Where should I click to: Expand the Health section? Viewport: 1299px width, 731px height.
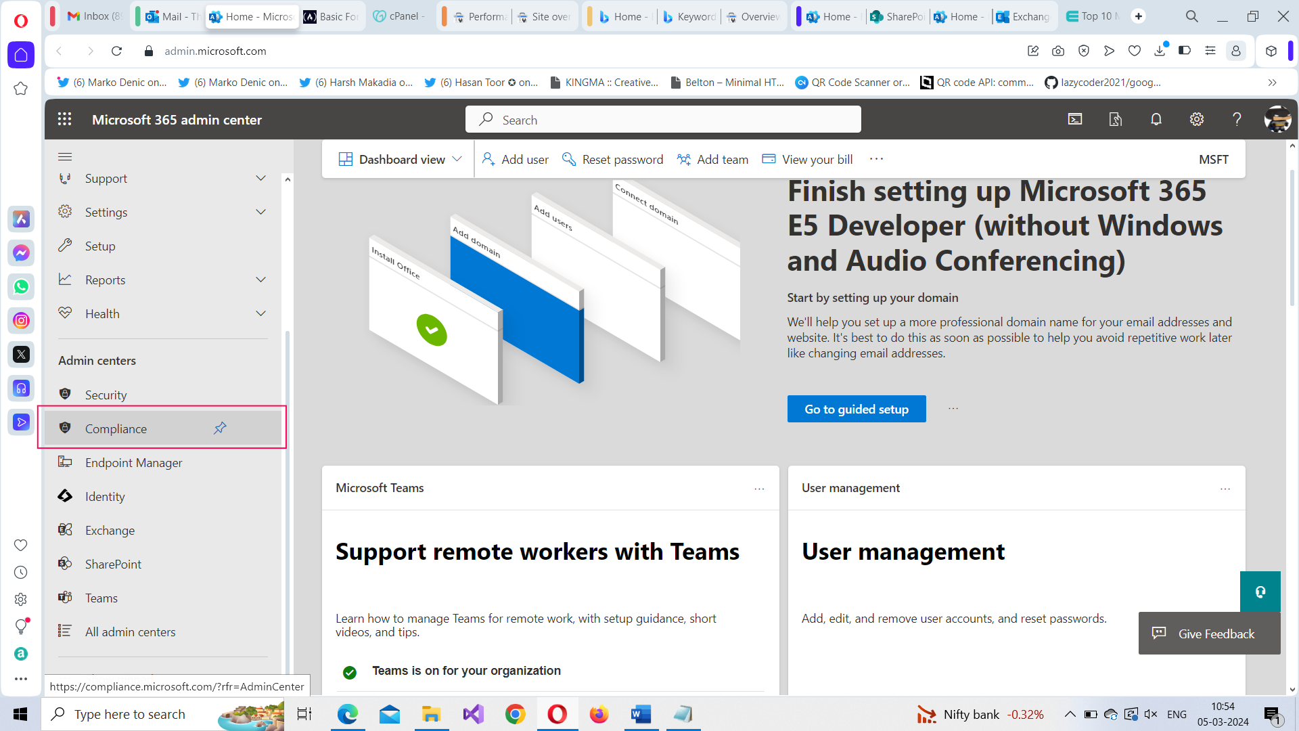click(x=260, y=313)
